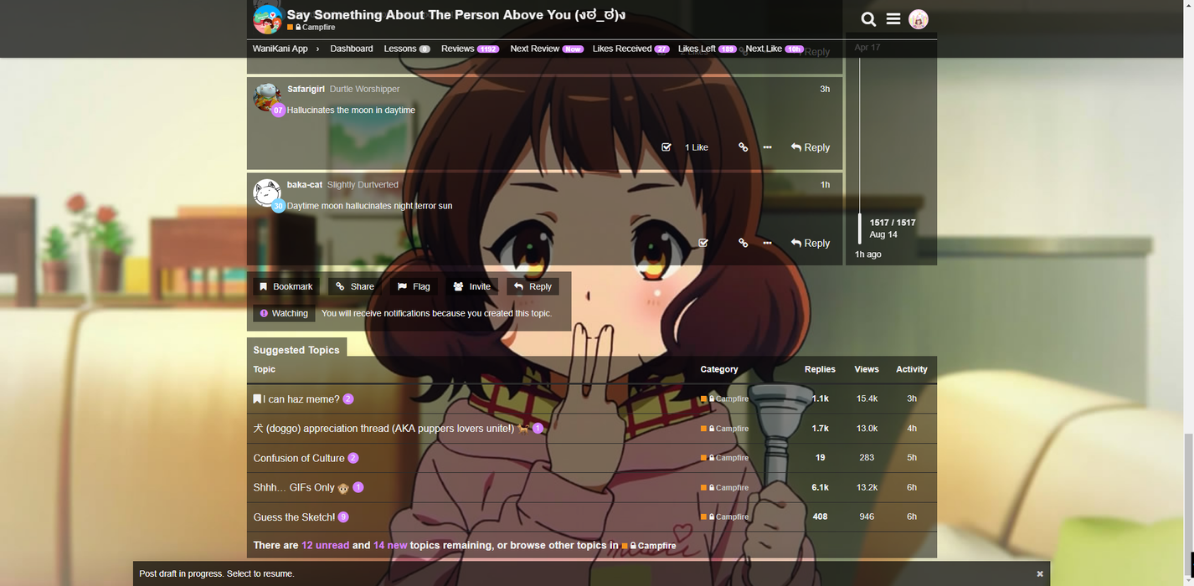1194x586 pixels.
Task: Resume the post draft in progress
Action: pyautogui.click(x=217, y=573)
